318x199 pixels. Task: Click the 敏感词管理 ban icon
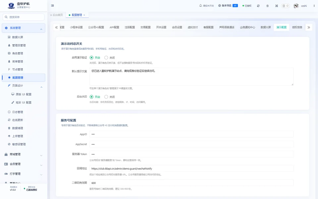[x=9, y=144]
